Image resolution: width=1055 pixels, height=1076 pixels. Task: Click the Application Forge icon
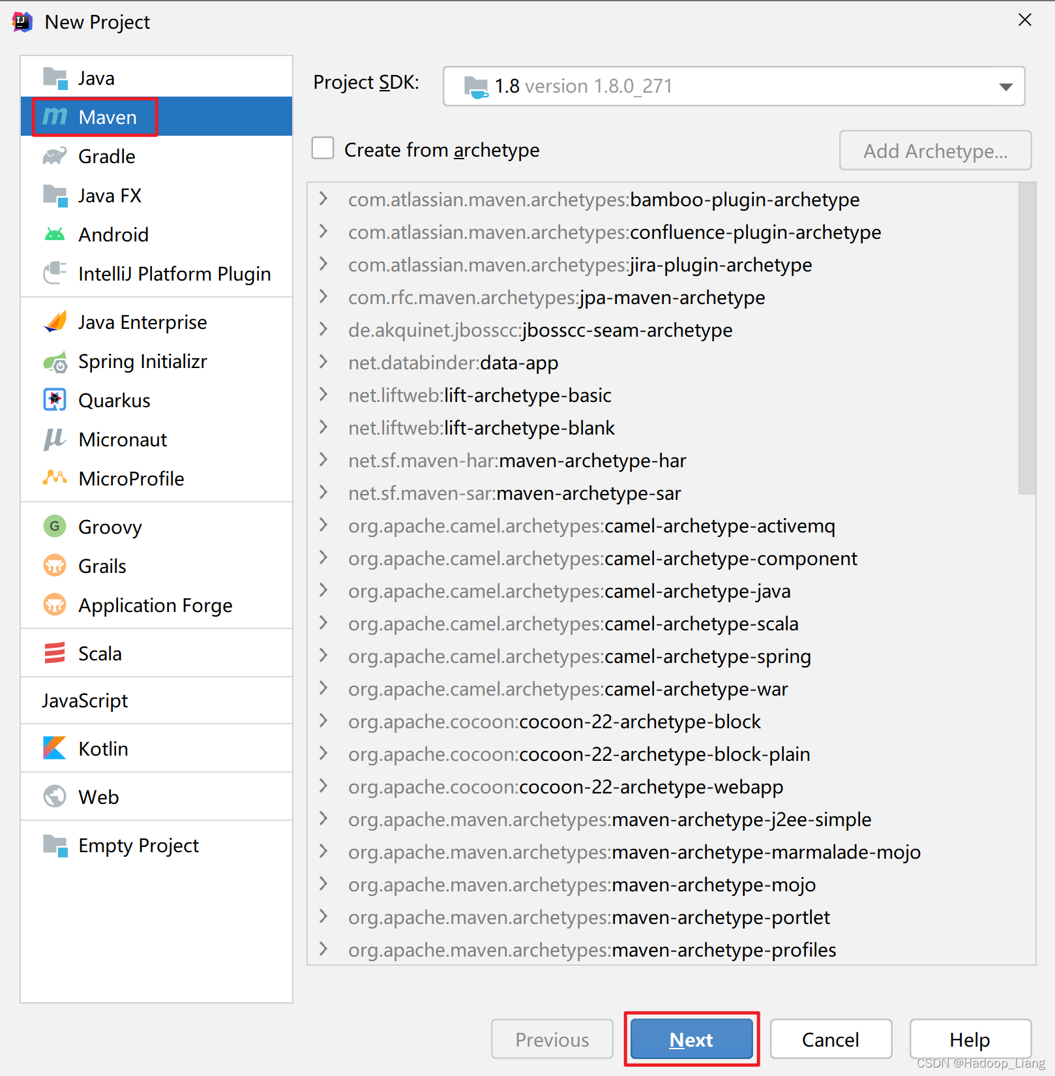point(55,605)
